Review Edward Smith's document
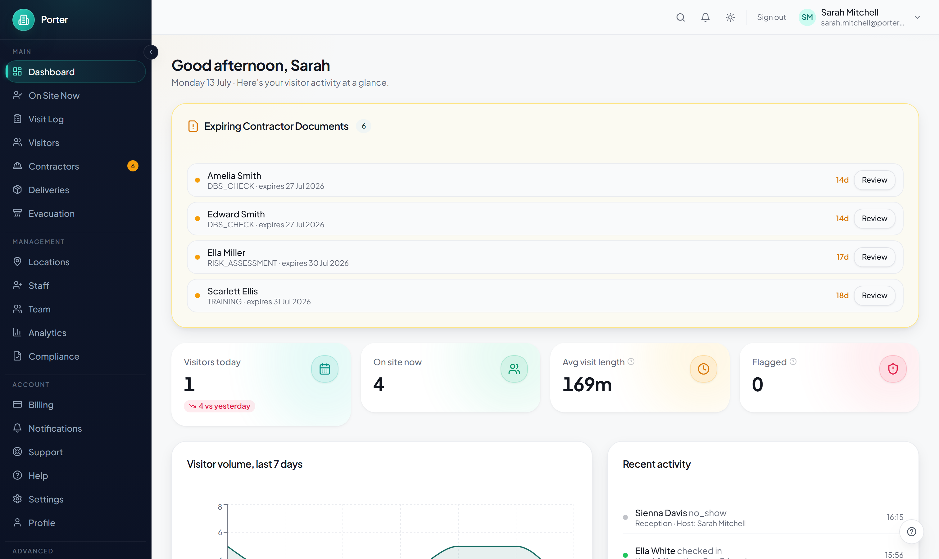The width and height of the screenshot is (939, 559). pyautogui.click(x=874, y=219)
